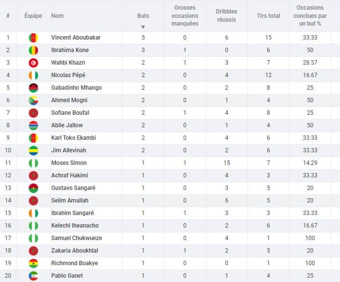This screenshot has height=282, width=340.
Task: Click the Équipe column header
Action: 33,16
